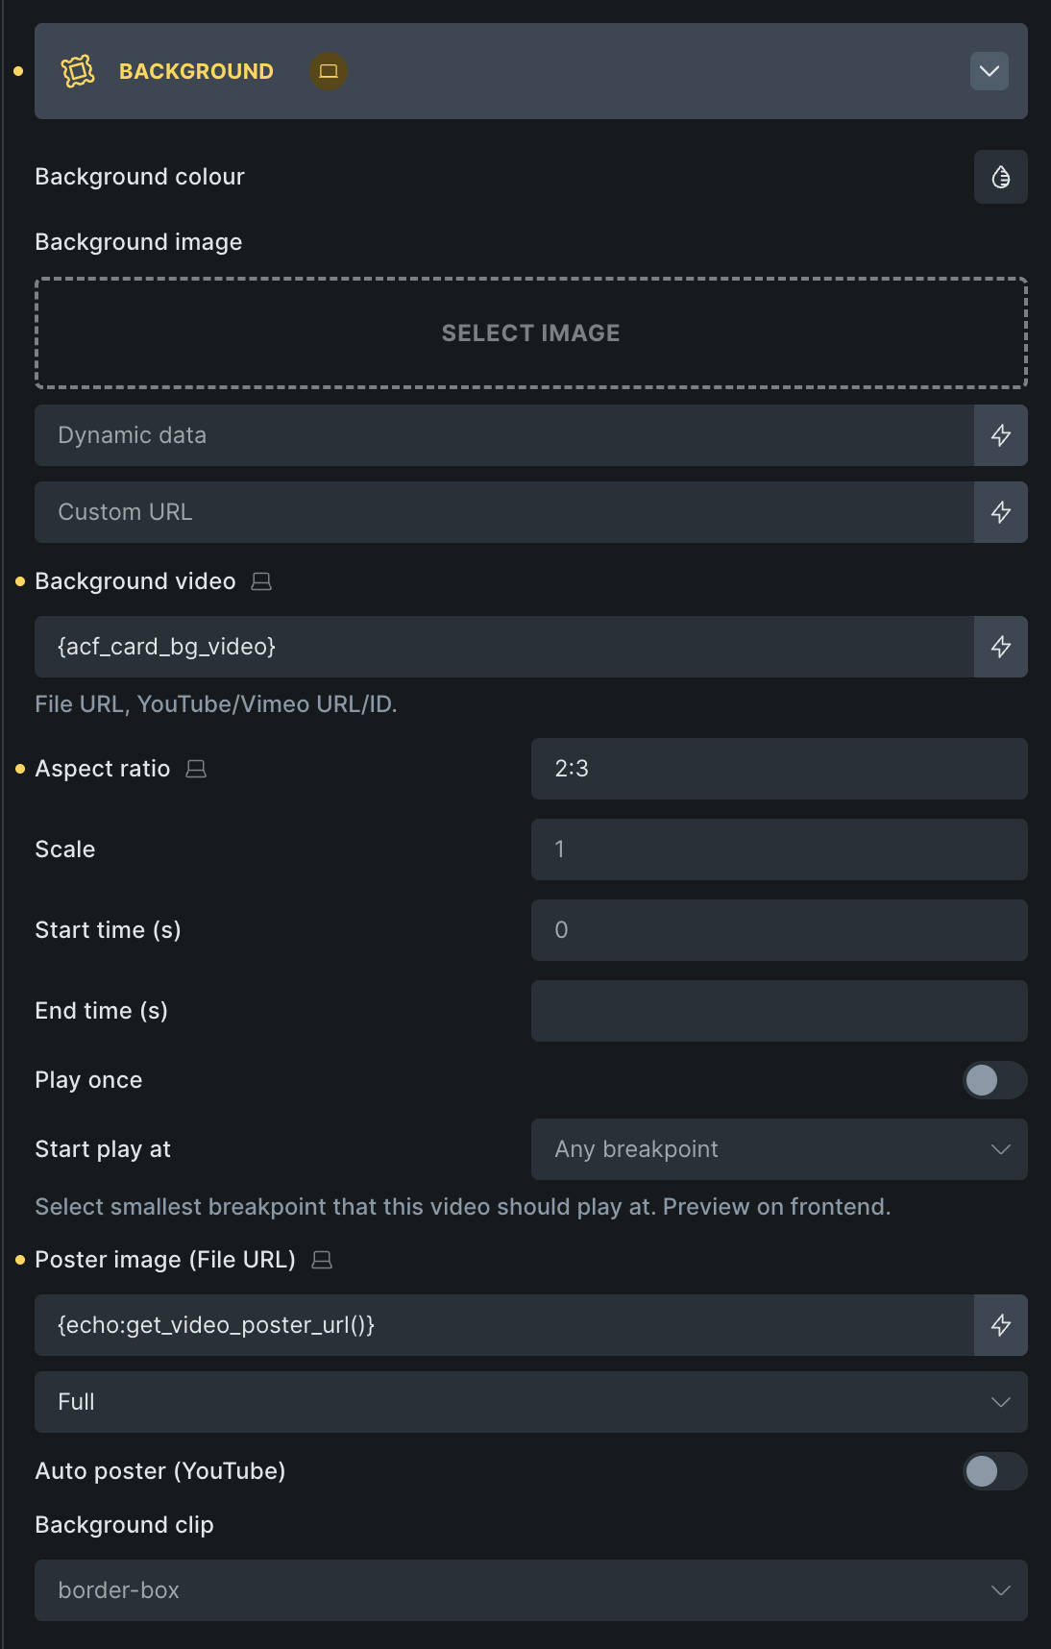Open the Start play at breakpoint dropdown
This screenshot has width=1051, height=1649.
click(x=778, y=1149)
